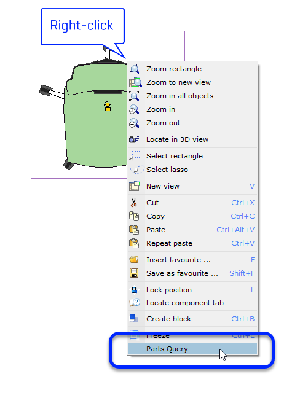Click the Shift+F shortcut text
This screenshot has width=292, height=398.
click(242, 273)
